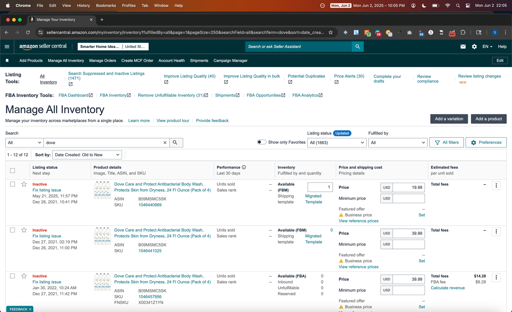Select checkbox for SKU 1046441025 row

(x=12, y=230)
